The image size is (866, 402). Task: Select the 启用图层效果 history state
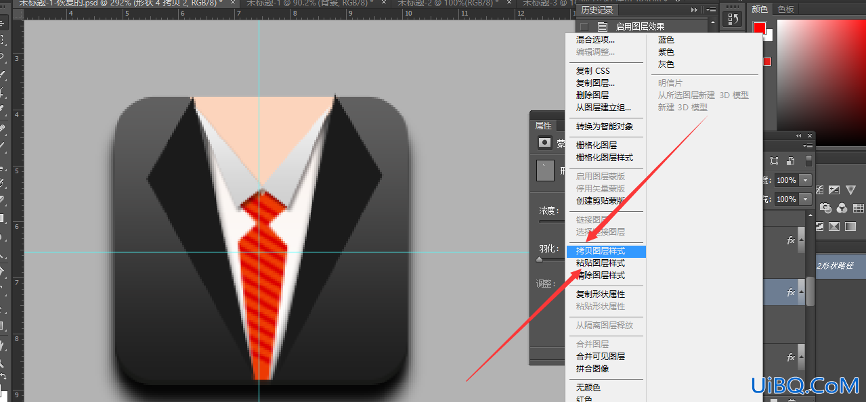click(641, 27)
